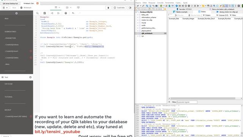Screen dimensions: 243x137
Task: Expand the sys database node
Action: pyautogui.click(x=137, y=36)
